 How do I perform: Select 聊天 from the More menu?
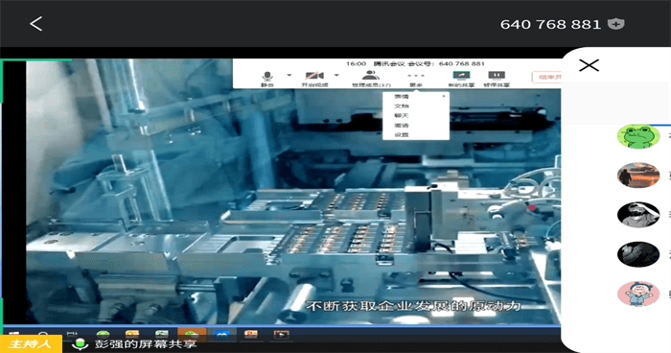click(415, 116)
